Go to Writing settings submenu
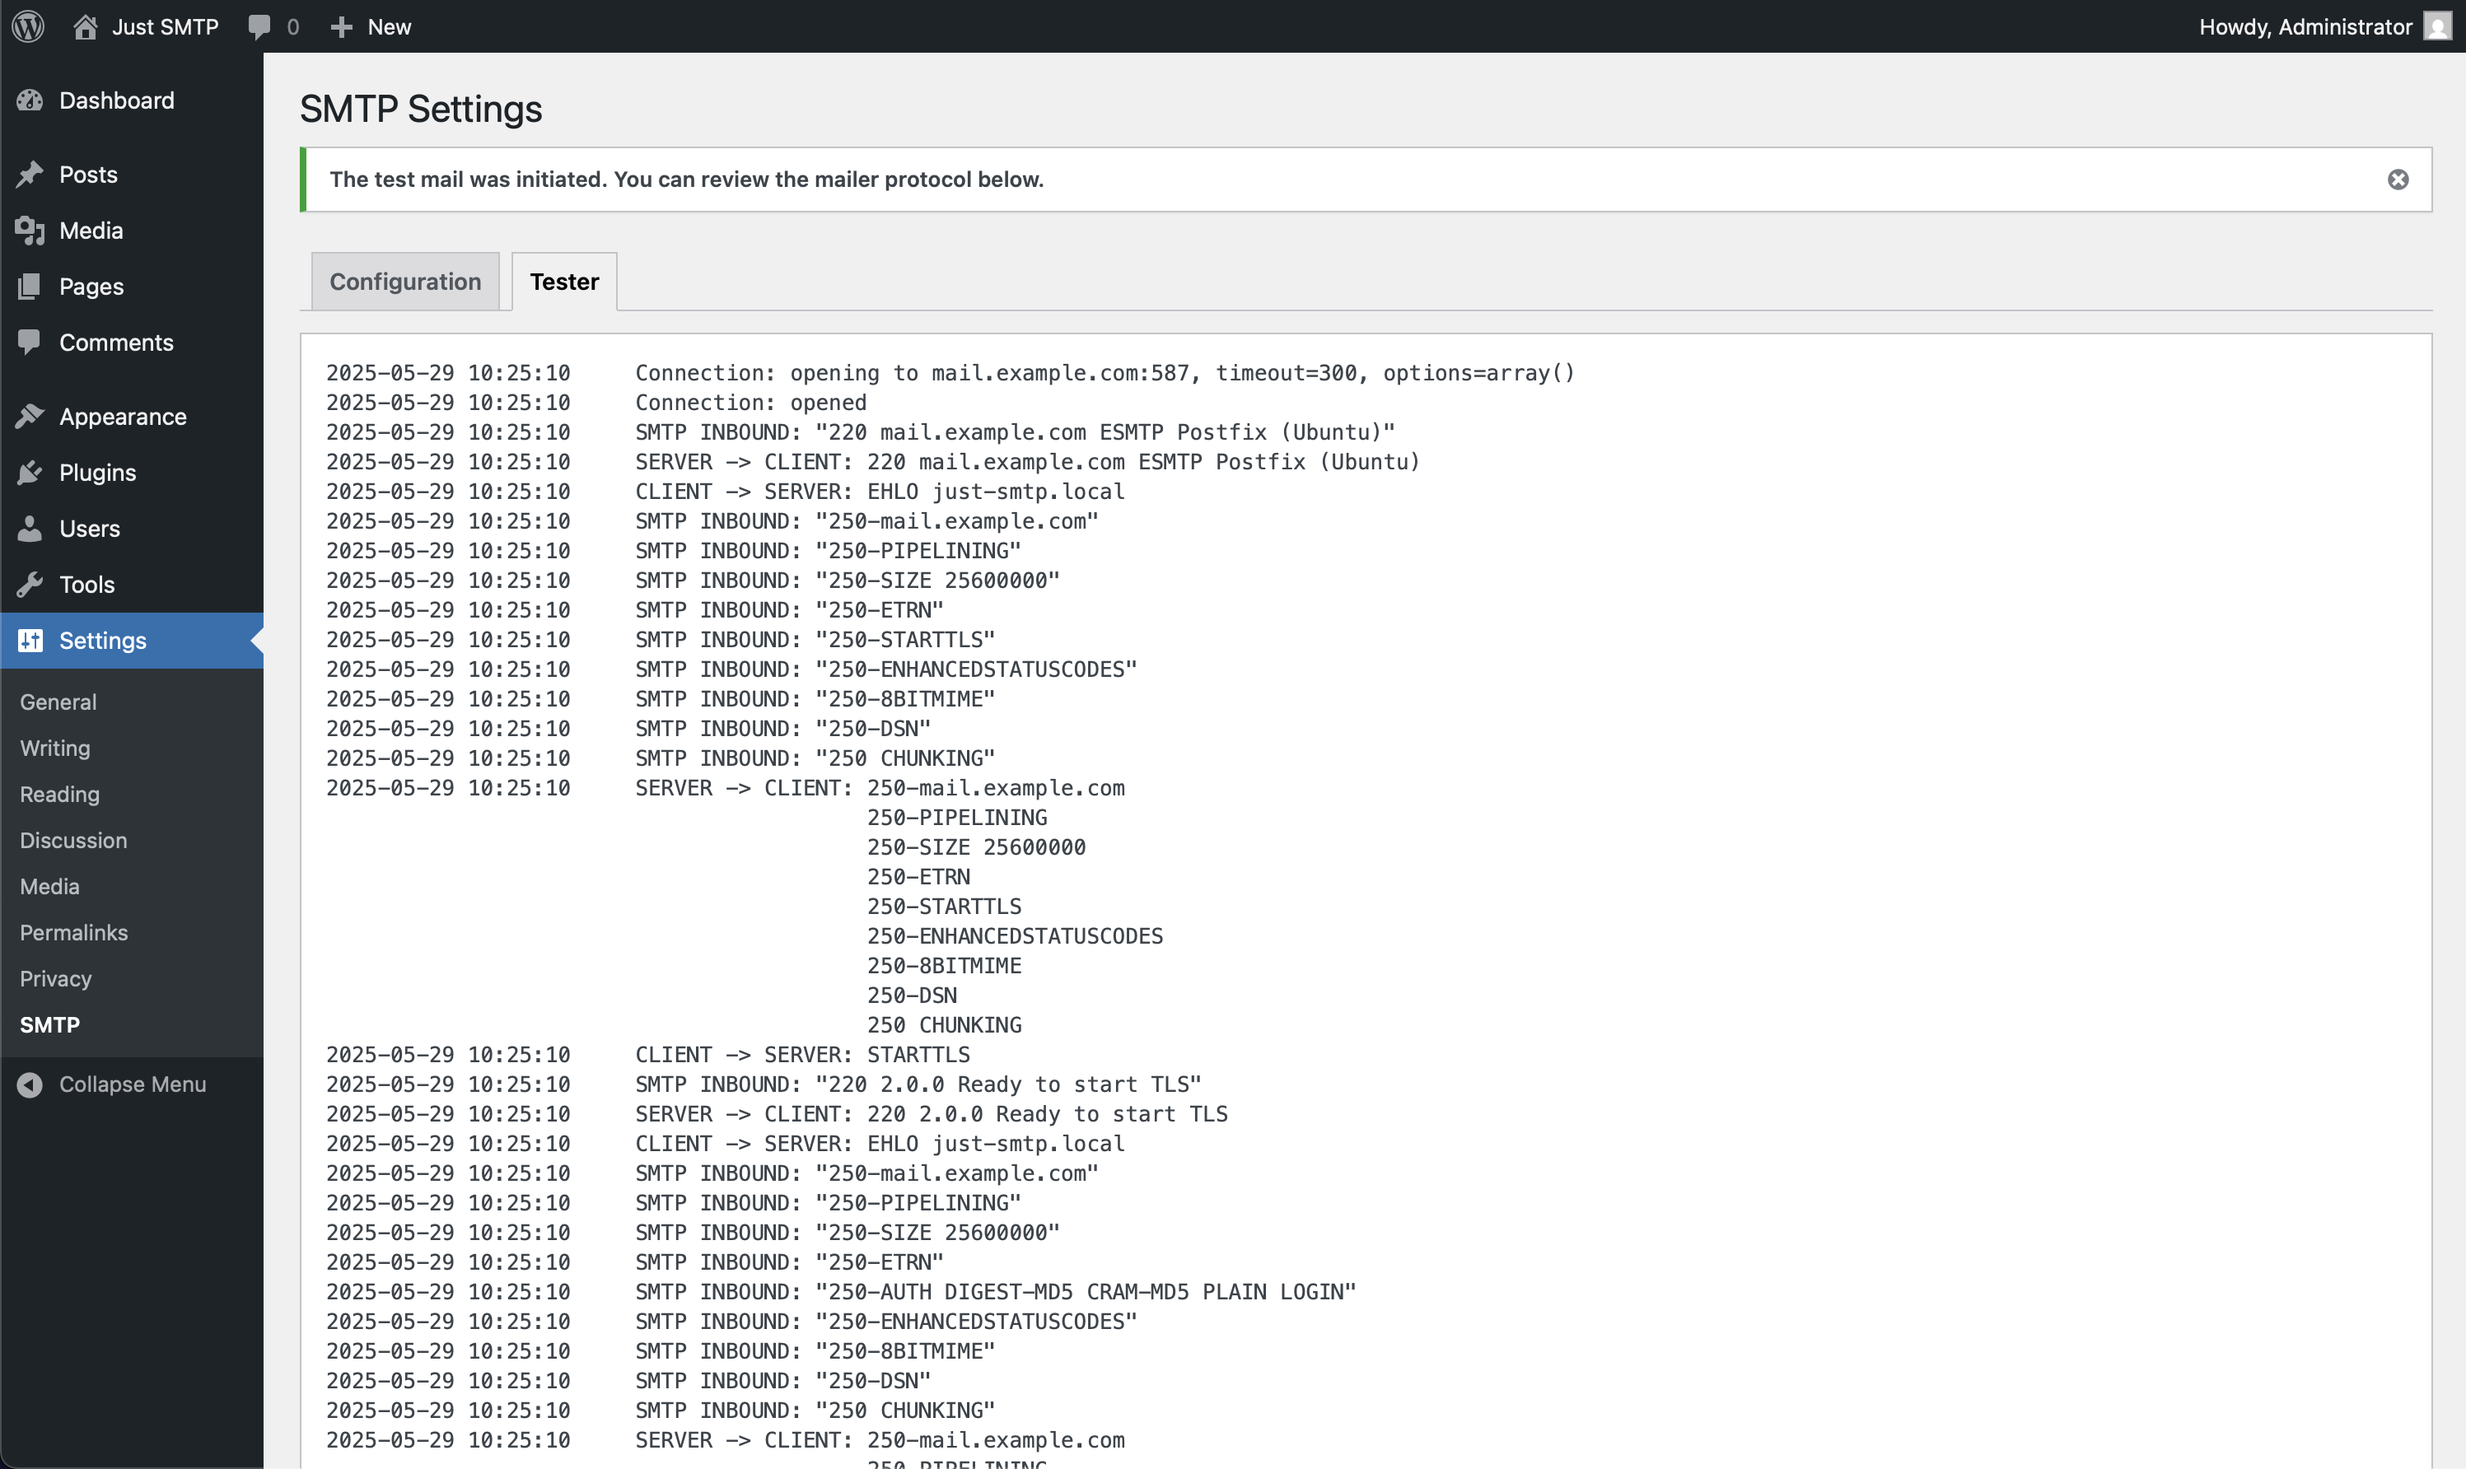 [x=55, y=748]
